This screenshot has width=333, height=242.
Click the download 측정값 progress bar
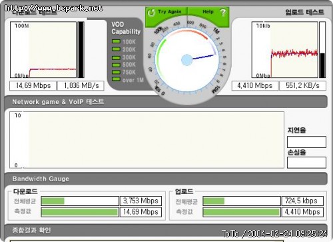tap(80, 212)
